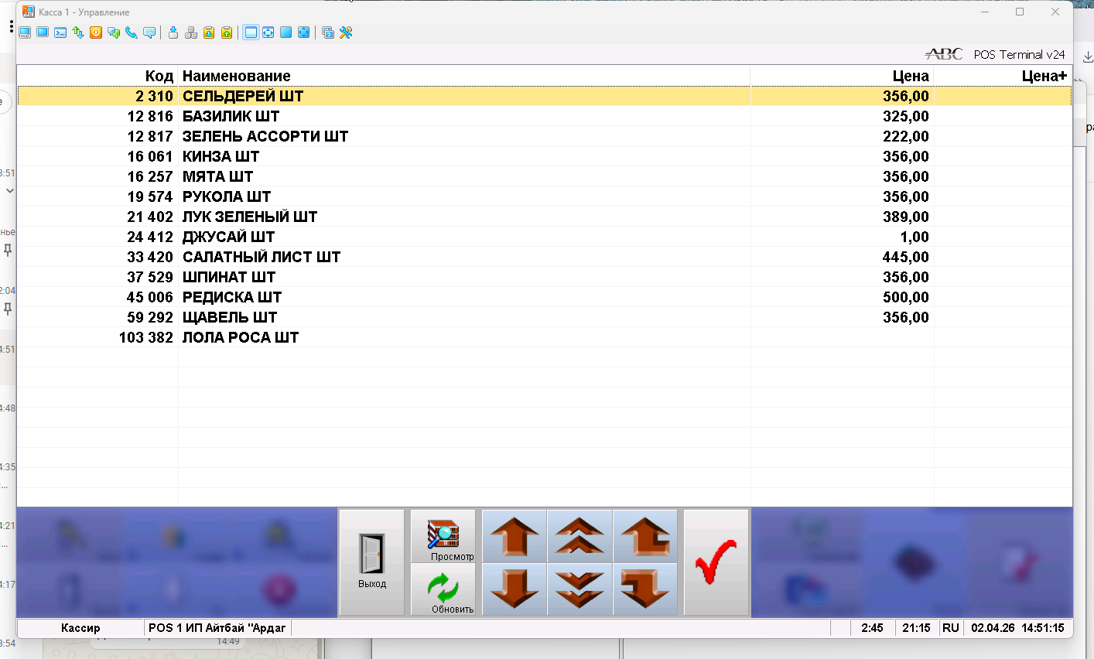This screenshot has height=659, width=1094.
Task: Open the chat bubbles toolbar icon
Action: pyautogui.click(x=114, y=32)
